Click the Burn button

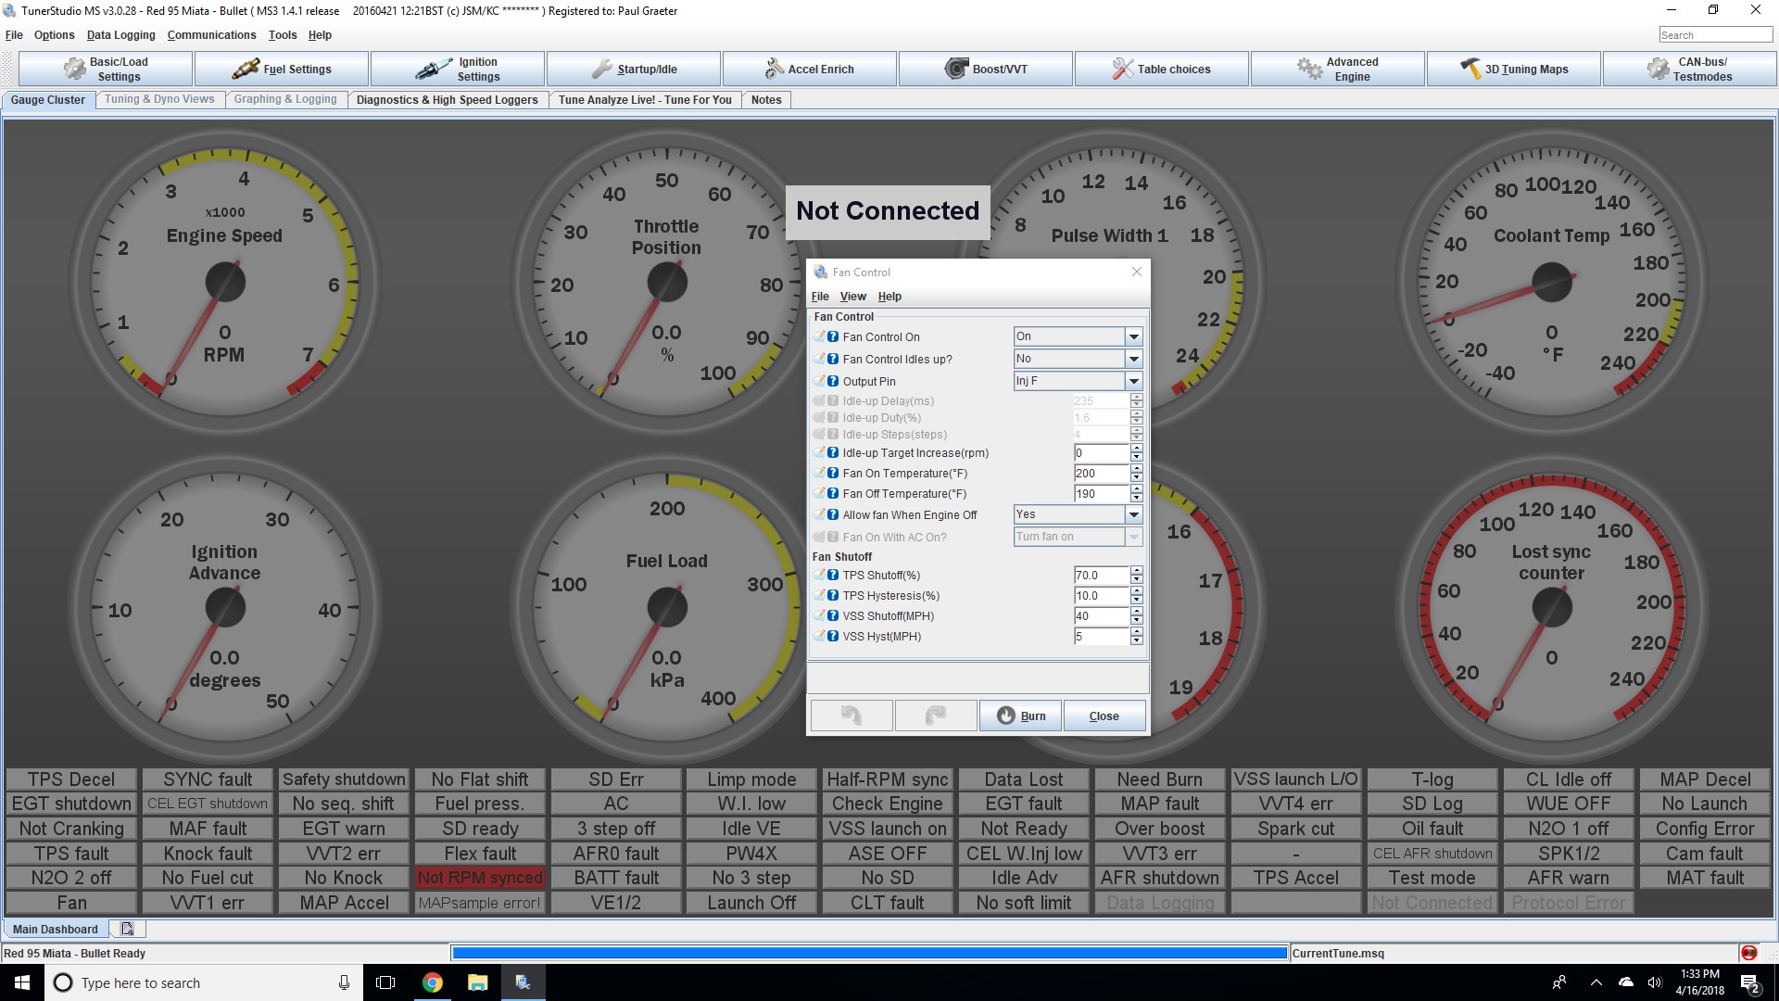point(1020,716)
